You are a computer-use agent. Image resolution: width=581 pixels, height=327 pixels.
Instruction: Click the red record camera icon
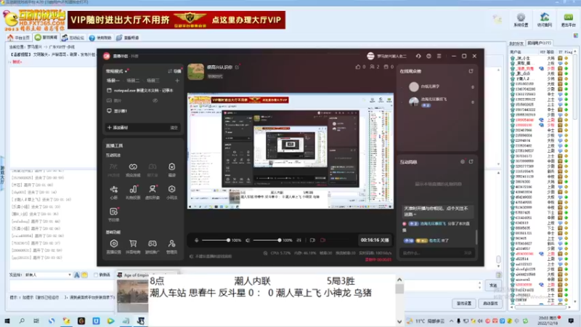[x=322, y=241]
